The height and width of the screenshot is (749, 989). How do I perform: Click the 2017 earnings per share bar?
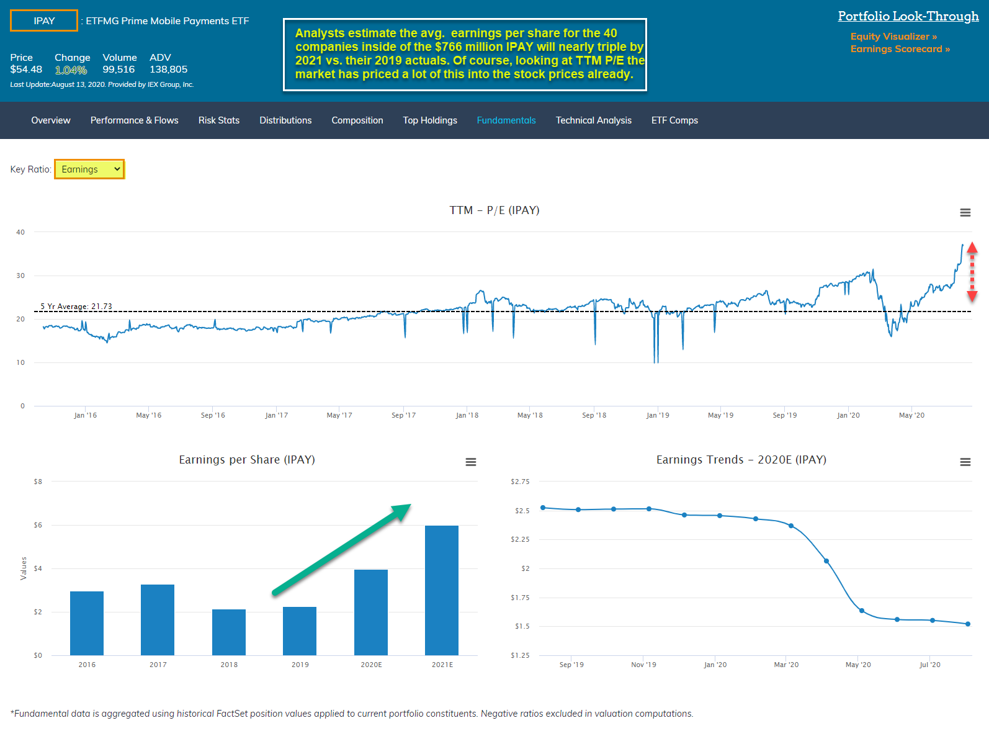[x=158, y=620]
